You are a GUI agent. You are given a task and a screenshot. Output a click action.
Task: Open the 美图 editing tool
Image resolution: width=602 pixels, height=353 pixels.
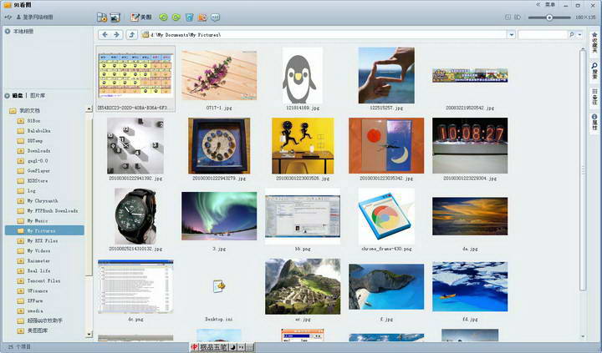(141, 18)
